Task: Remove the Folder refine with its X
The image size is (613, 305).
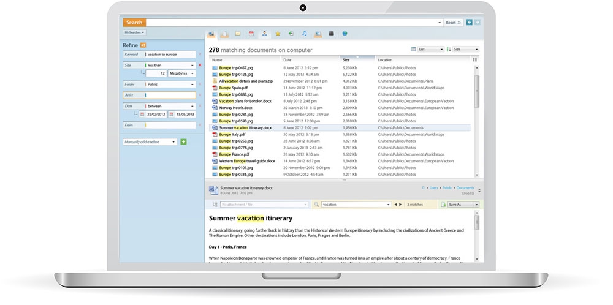Action: click(200, 84)
